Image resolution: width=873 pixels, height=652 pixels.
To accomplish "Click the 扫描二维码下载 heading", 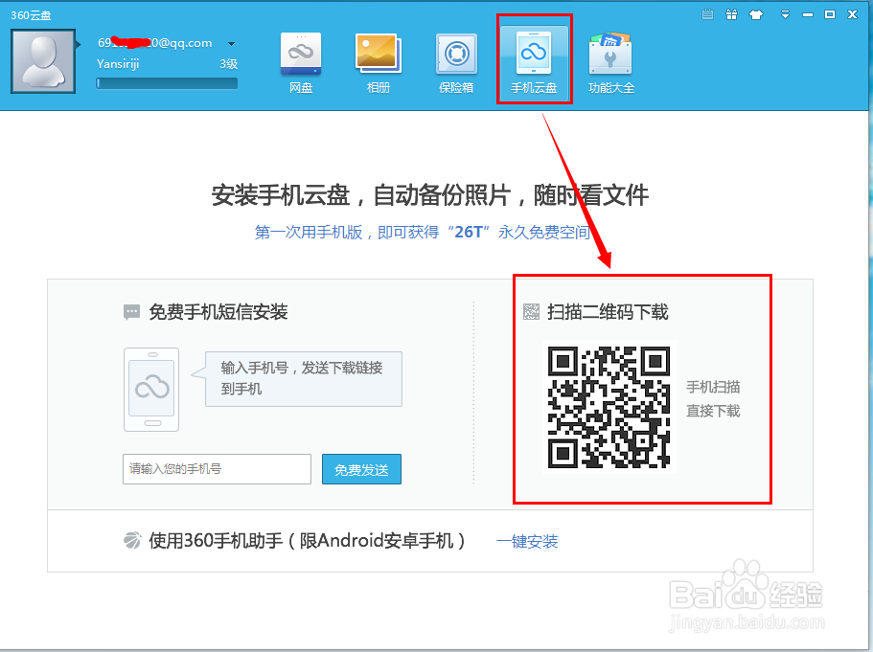I will [x=608, y=312].
